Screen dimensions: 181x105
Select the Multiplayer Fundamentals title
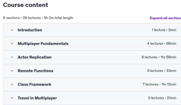(43, 44)
